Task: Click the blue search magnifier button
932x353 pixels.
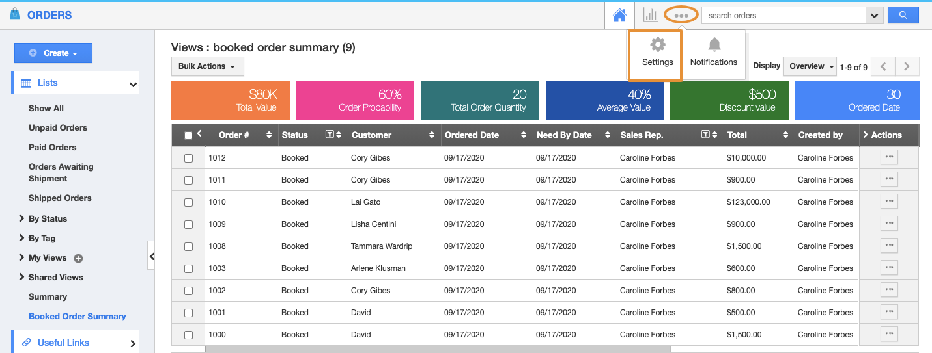Action: [902, 15]
